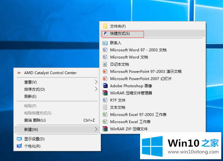223x161 pixels.
Task: Click the WinRAR 压缩文件管理器 icon
Action: 105,93
